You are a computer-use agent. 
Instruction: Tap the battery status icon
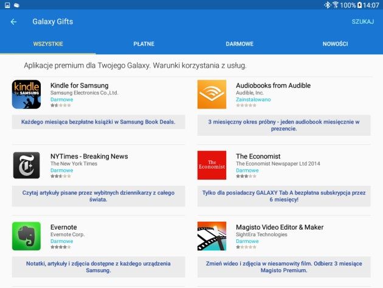click(x=359, y=5)
